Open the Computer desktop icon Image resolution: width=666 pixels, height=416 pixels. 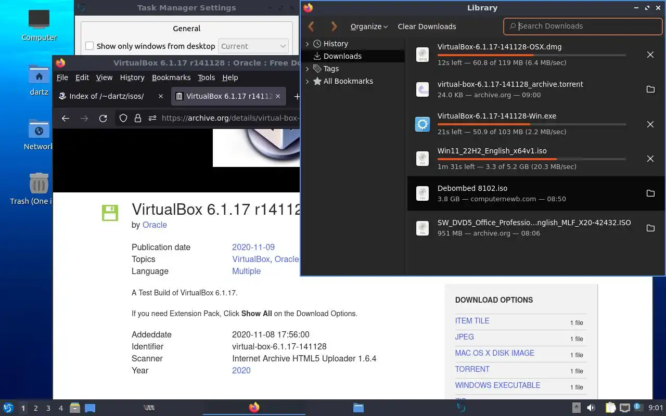[x=39, y=25]
